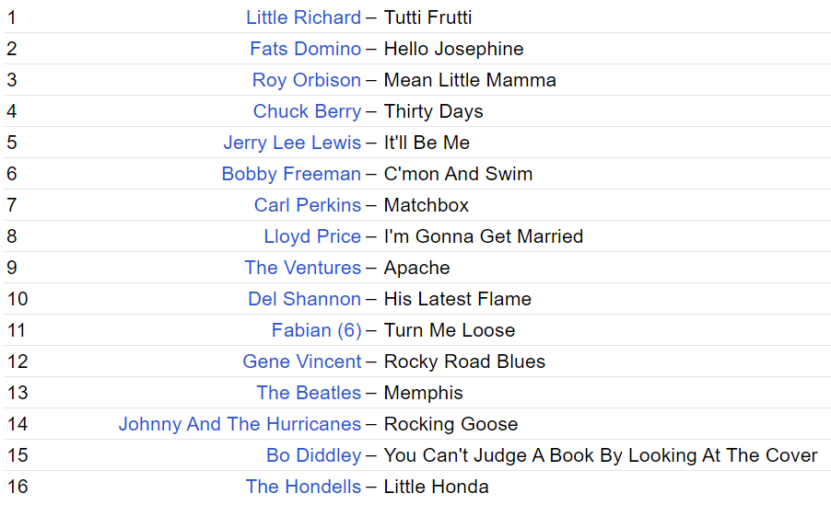Open the Little Richard artist link
Image resolution: width=831 pixels, height=505 pixels.
click(303, 17)
